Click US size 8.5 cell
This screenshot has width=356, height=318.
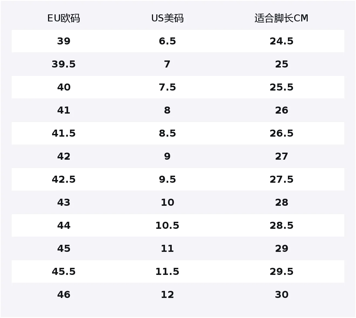167,133
